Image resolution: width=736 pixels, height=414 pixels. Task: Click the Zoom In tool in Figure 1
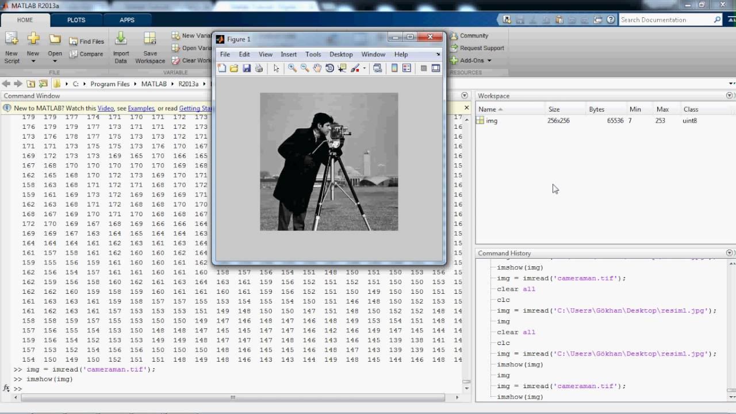pos(292,68)
